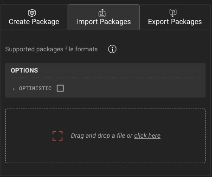Click the OPTIONS section header
This screenshot has width=212, height=177.
24,70
